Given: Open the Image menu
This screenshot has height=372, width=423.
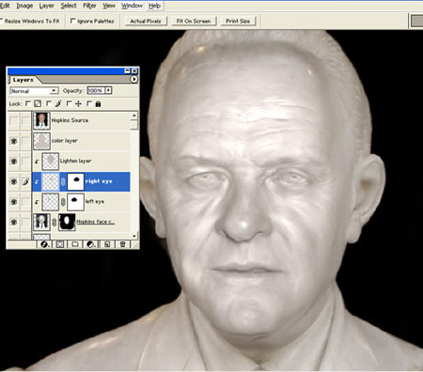Looking at the screenshot, I should pos(24,6).
